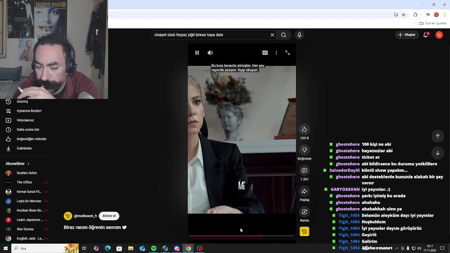Image resolution: width=450 pixels, height=253 pixels.
Task: Enter fullscreen on the Shorts player
Action: point(288,53)
